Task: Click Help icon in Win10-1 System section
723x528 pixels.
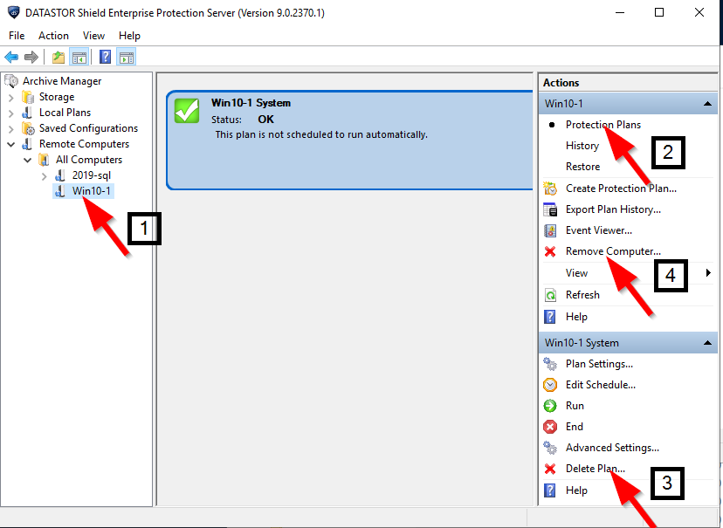Action: pos(549,490)
